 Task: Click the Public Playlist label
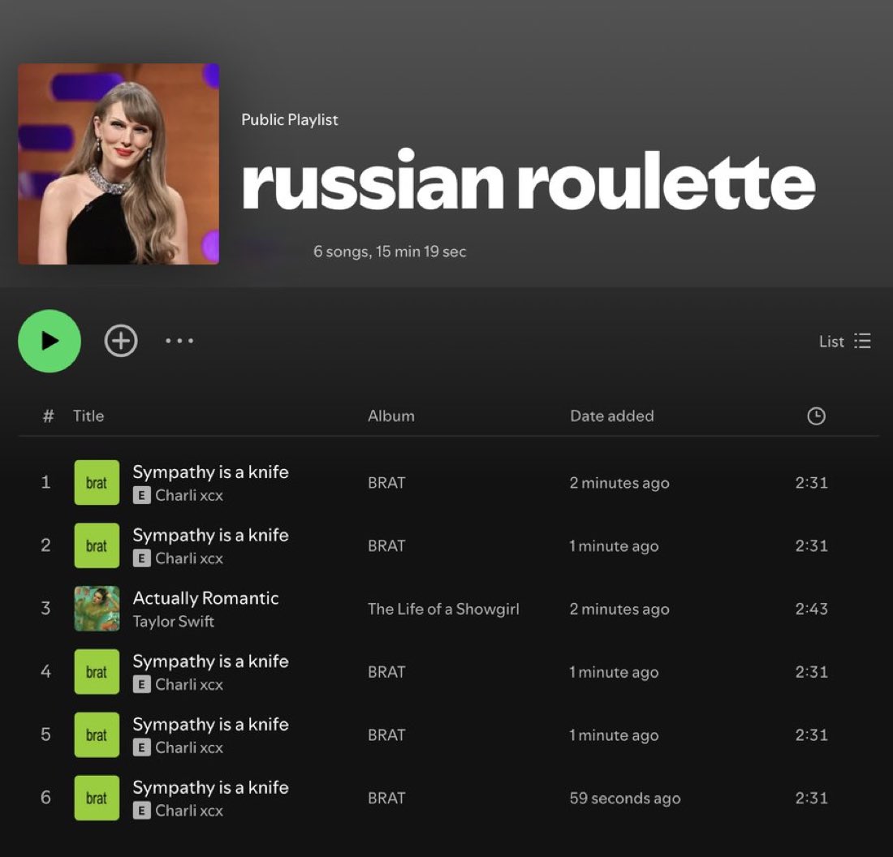click(289, 119)
